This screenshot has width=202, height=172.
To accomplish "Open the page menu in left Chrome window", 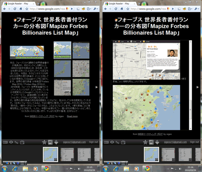I will (x=89, y=9).
